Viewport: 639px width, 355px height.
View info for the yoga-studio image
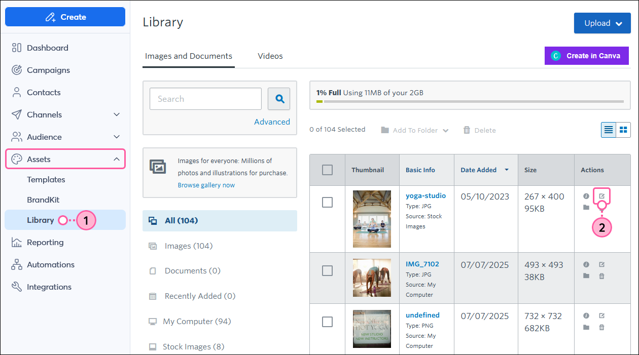(x=586, y=195)
